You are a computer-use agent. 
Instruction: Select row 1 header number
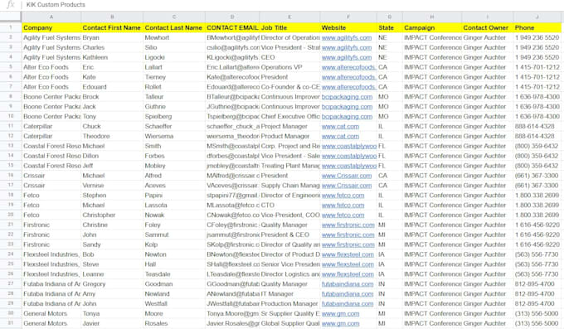click(11, 27)
